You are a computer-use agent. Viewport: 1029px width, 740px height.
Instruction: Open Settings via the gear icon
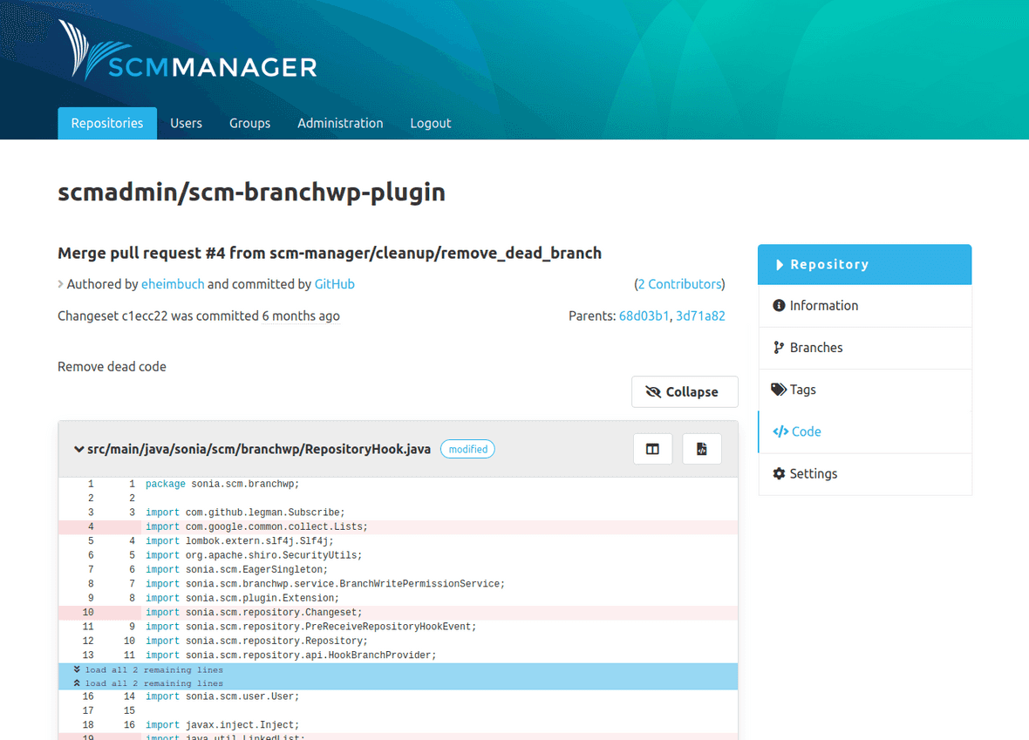tap(780, 473)
